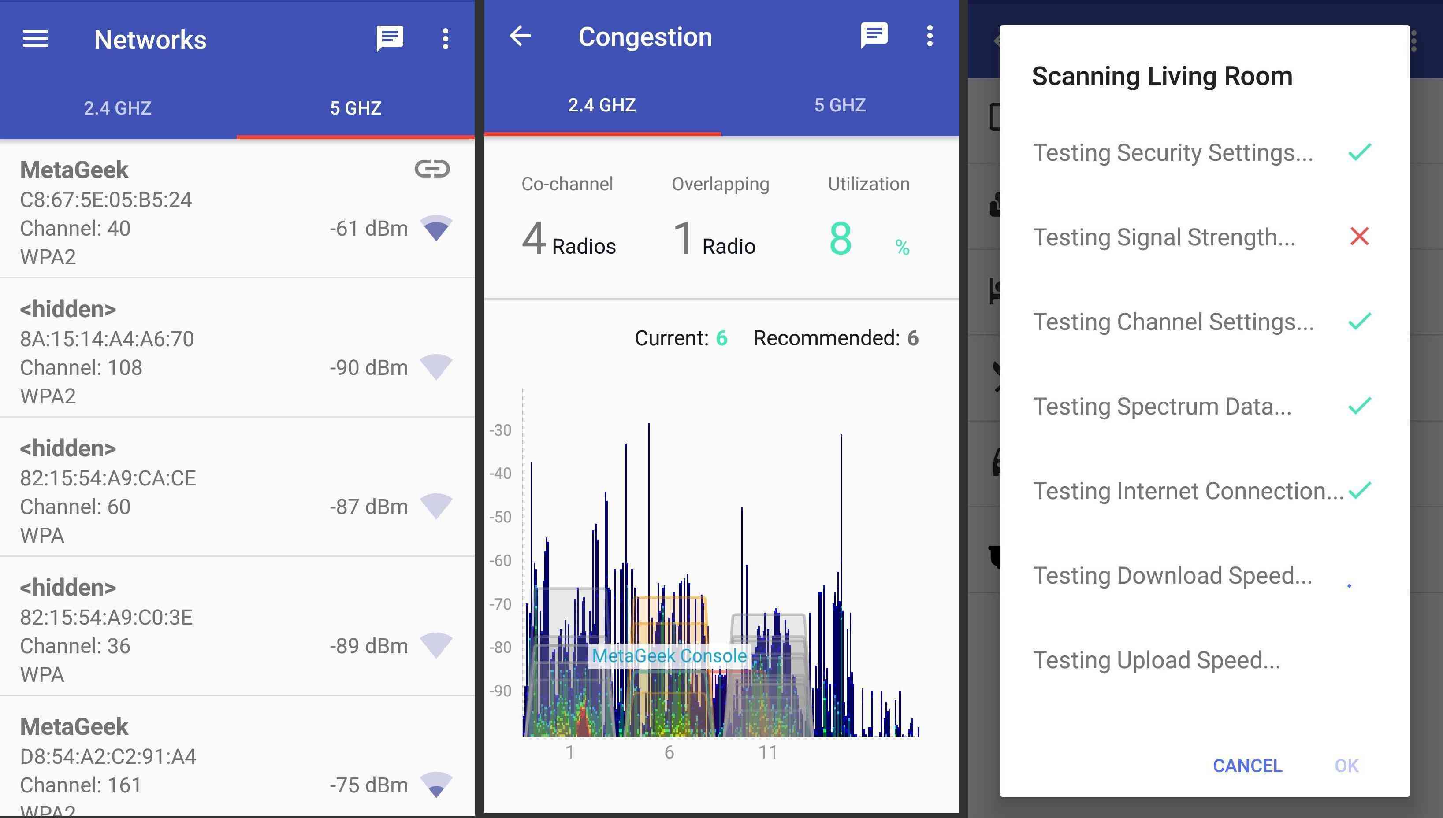
Task: Click CANCEL button in Scanning Living Room dialog
Action: click(x=1248, y=765)
